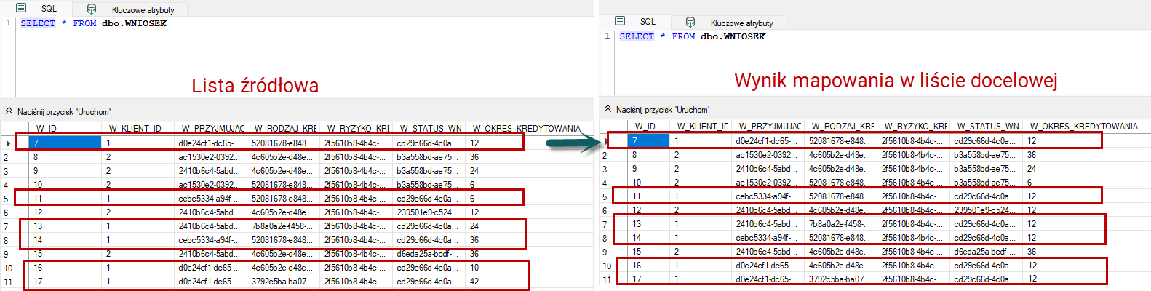
Task: Click W_OKRES_KREDYTOWANIA header in right grid
Action: click(x=1084, y=127)
